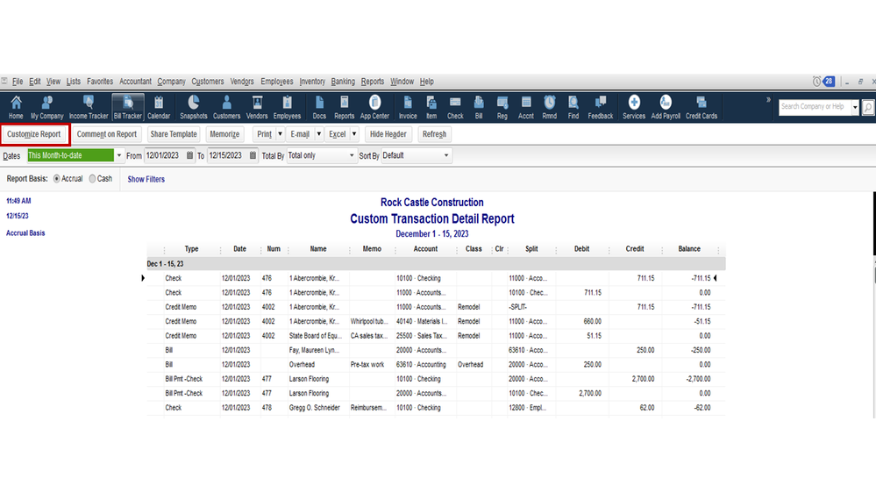Open My Company icon
The height and width of the screenshot is (493, 876).
point(47,107)
